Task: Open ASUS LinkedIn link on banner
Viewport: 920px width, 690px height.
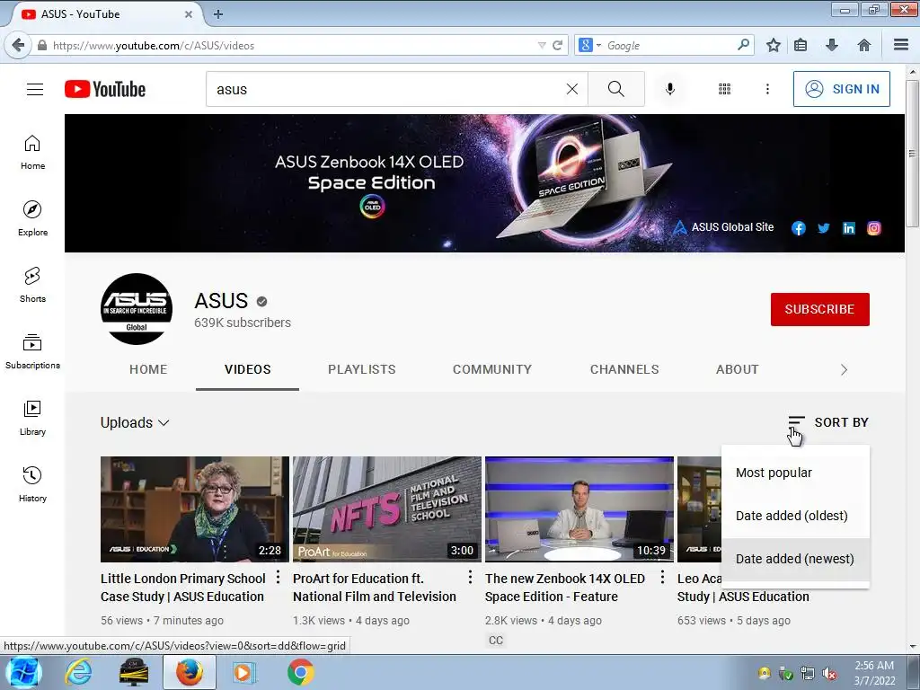Action: 849,228
